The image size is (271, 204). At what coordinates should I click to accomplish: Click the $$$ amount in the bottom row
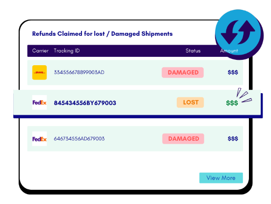233,139
